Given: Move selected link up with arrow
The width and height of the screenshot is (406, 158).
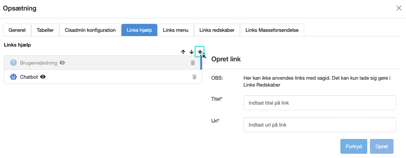Looking at the screenshot, I should coord(183,52).
